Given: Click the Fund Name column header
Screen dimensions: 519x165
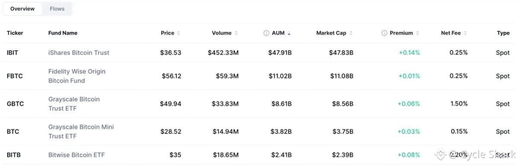Looking at the screenshot, I should click(x=63, y=33).
